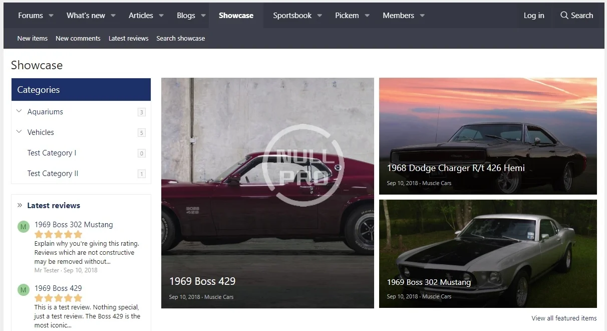
Task: Expand the Aquariums category chevron
Action: point(19,111)
